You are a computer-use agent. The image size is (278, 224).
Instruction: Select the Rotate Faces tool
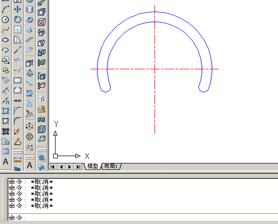[42, 32]
